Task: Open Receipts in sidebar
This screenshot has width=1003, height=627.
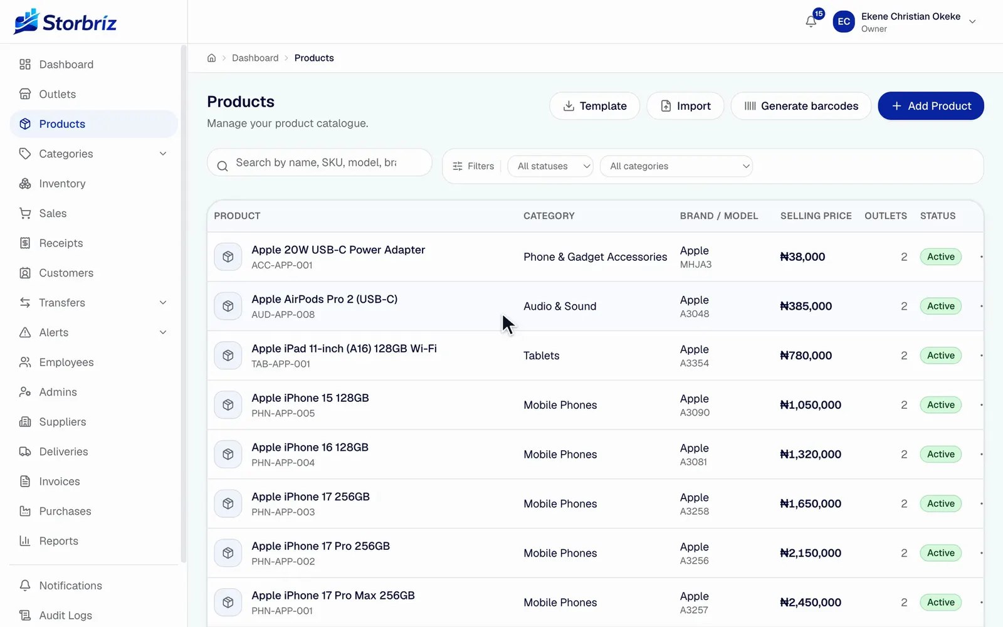Action: coord(94,243)
